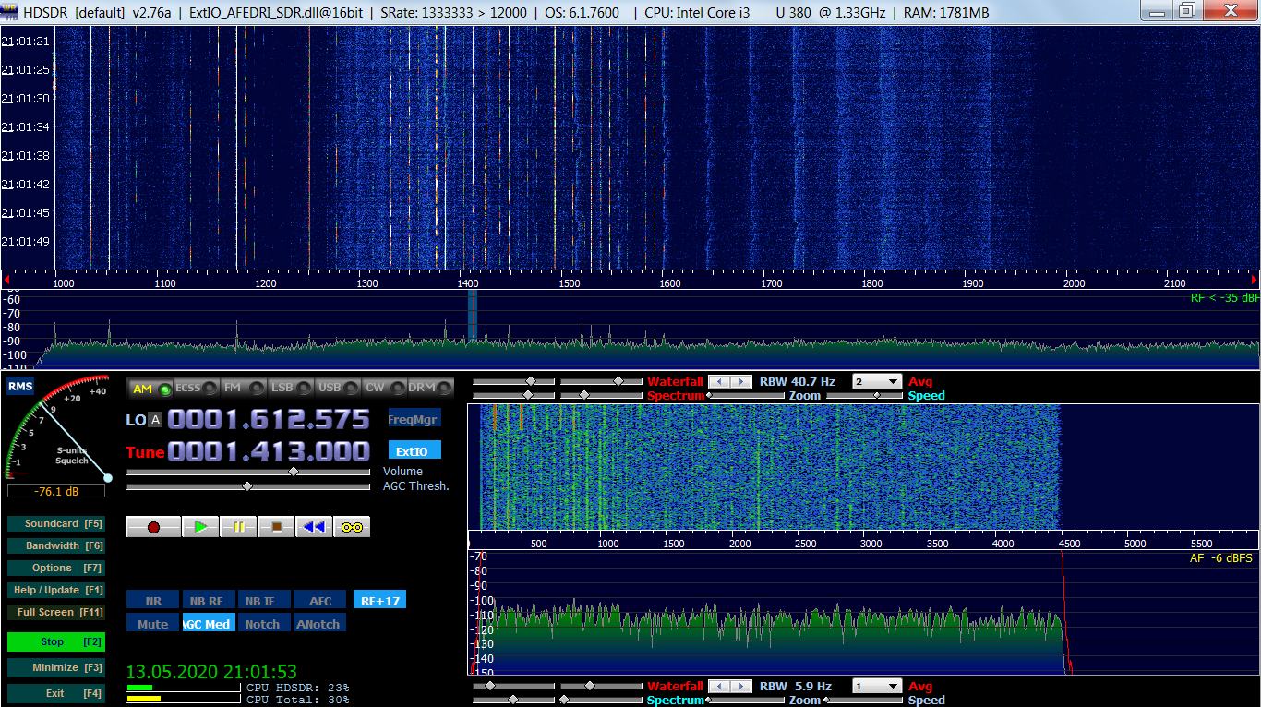1261x707 pixels.
Task: Open Help / Update [F1]
Action: [55, 590]
